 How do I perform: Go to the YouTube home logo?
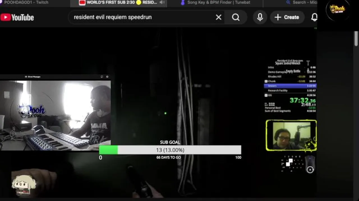[x=17, y=17]
